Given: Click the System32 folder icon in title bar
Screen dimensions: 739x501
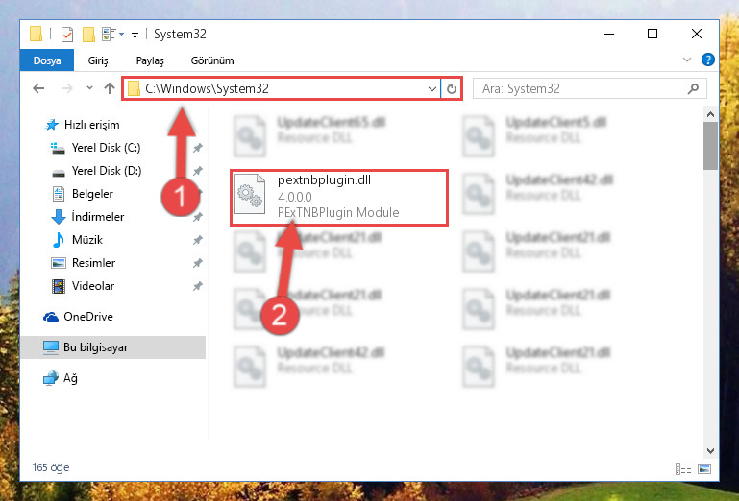Looking at the screenshot, I should click(x=36, y=34).
